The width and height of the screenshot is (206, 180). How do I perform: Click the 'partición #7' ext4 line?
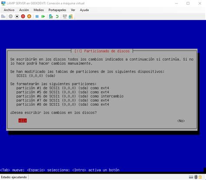63,100
